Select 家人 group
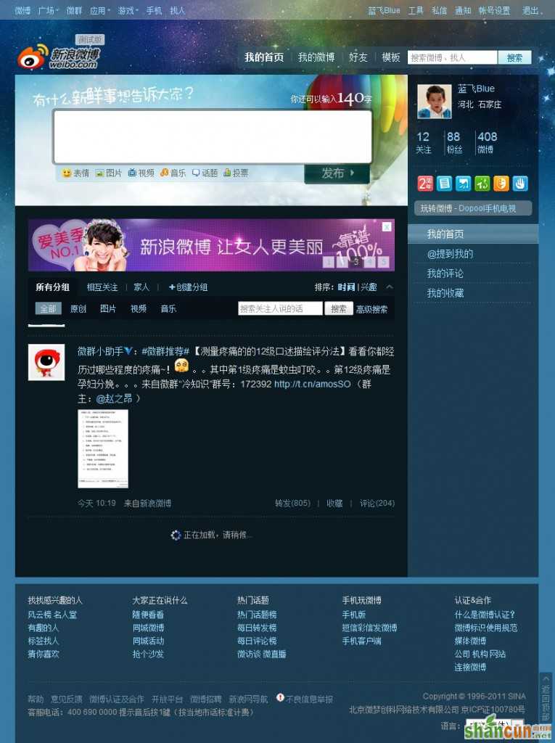The width and height of the screenshot is (555, 743). [x=141, y=287]
